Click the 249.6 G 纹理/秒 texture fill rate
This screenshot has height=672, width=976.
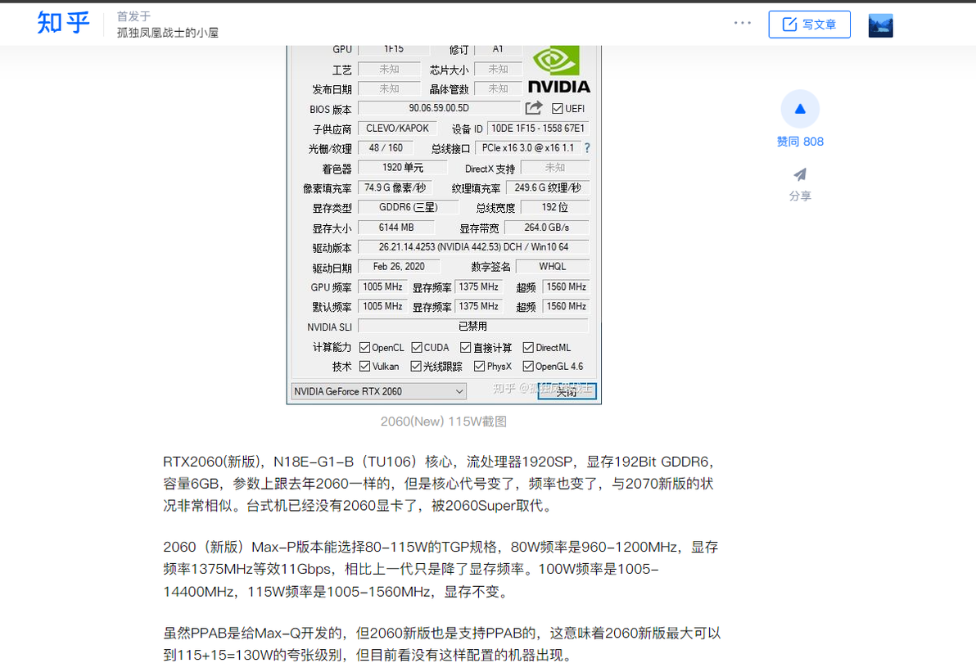point(548,187)
